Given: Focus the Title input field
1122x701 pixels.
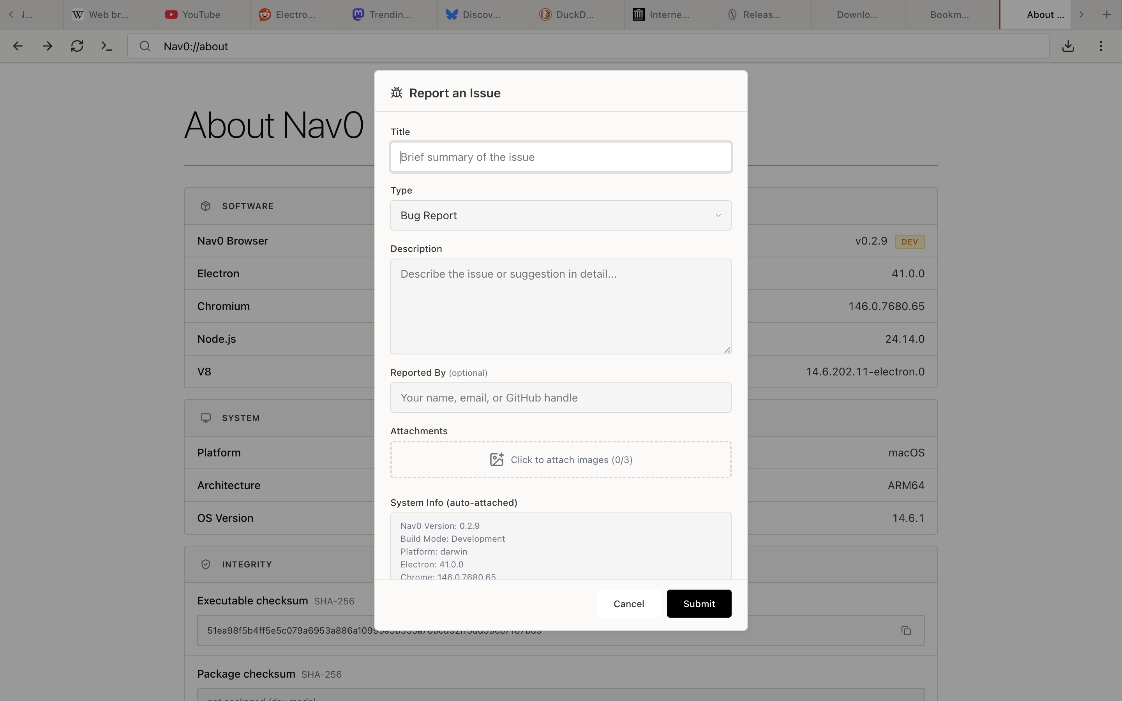Looking at the screenshot, I should click(x=561, y=157).
